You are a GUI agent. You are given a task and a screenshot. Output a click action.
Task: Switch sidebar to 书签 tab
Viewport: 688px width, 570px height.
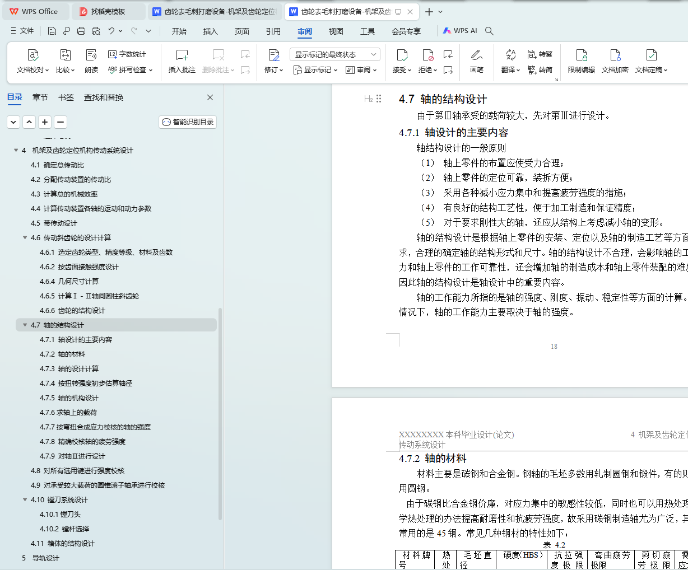coord(66,97)
